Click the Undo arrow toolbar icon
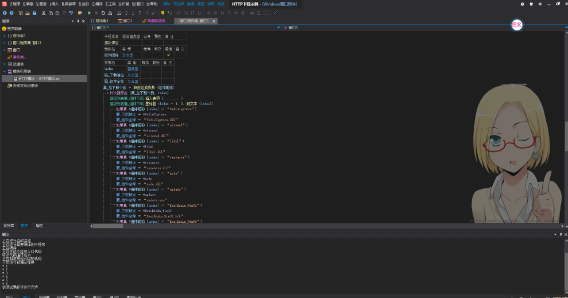 (x=71, y=12)
